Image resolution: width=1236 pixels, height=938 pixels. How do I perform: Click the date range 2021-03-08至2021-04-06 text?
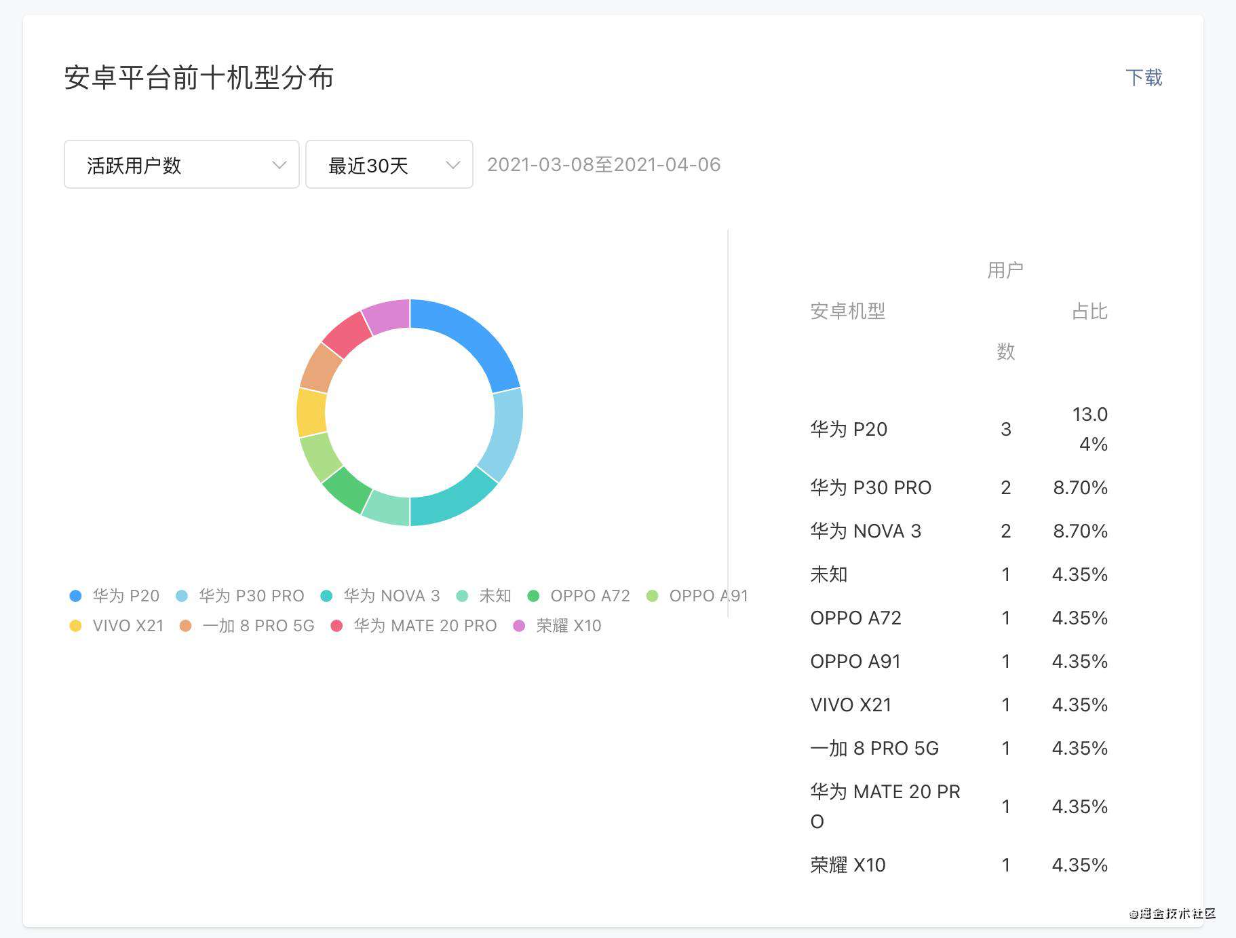point(604,164)
